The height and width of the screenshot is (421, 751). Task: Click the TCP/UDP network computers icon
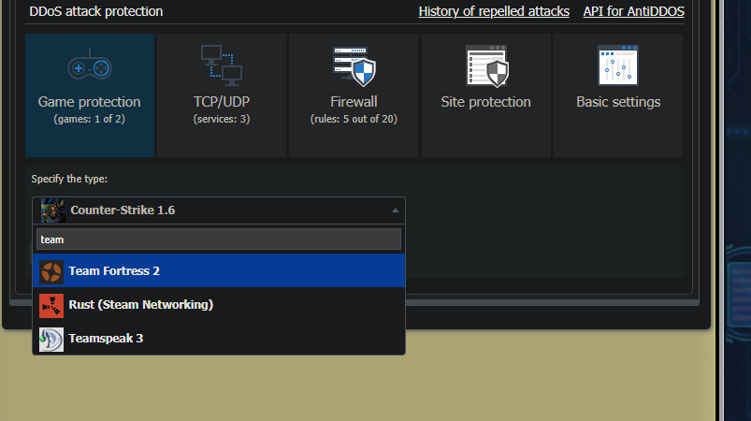[222, 65]
